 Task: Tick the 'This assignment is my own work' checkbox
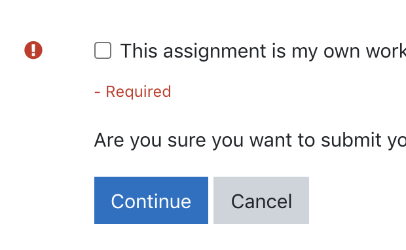tap(103, 50)
